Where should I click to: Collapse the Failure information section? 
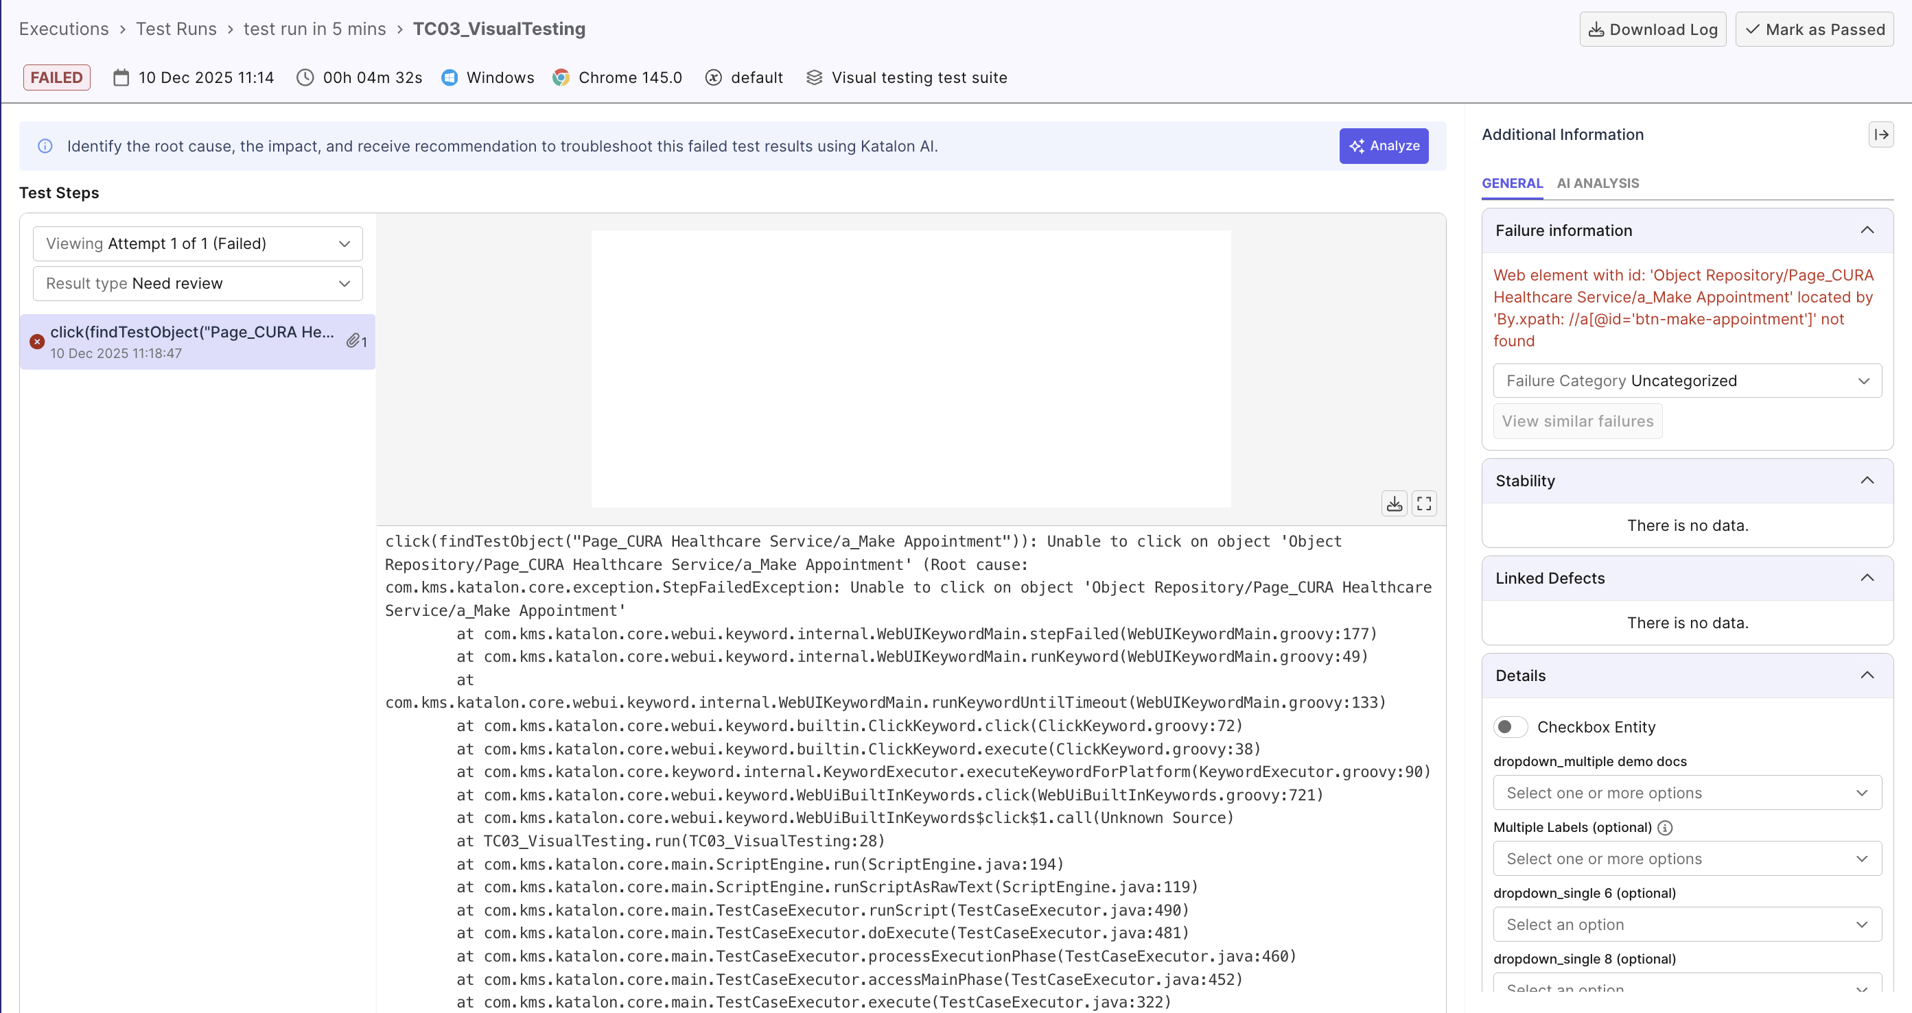click(x=1867, y=230)
